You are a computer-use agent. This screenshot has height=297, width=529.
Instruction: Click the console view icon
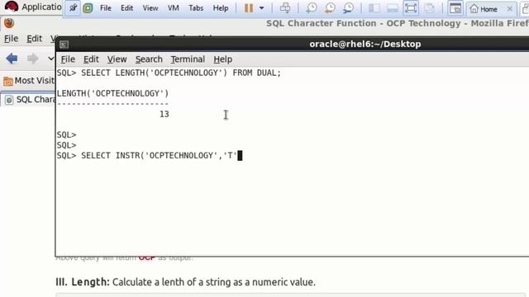(455, 8)
